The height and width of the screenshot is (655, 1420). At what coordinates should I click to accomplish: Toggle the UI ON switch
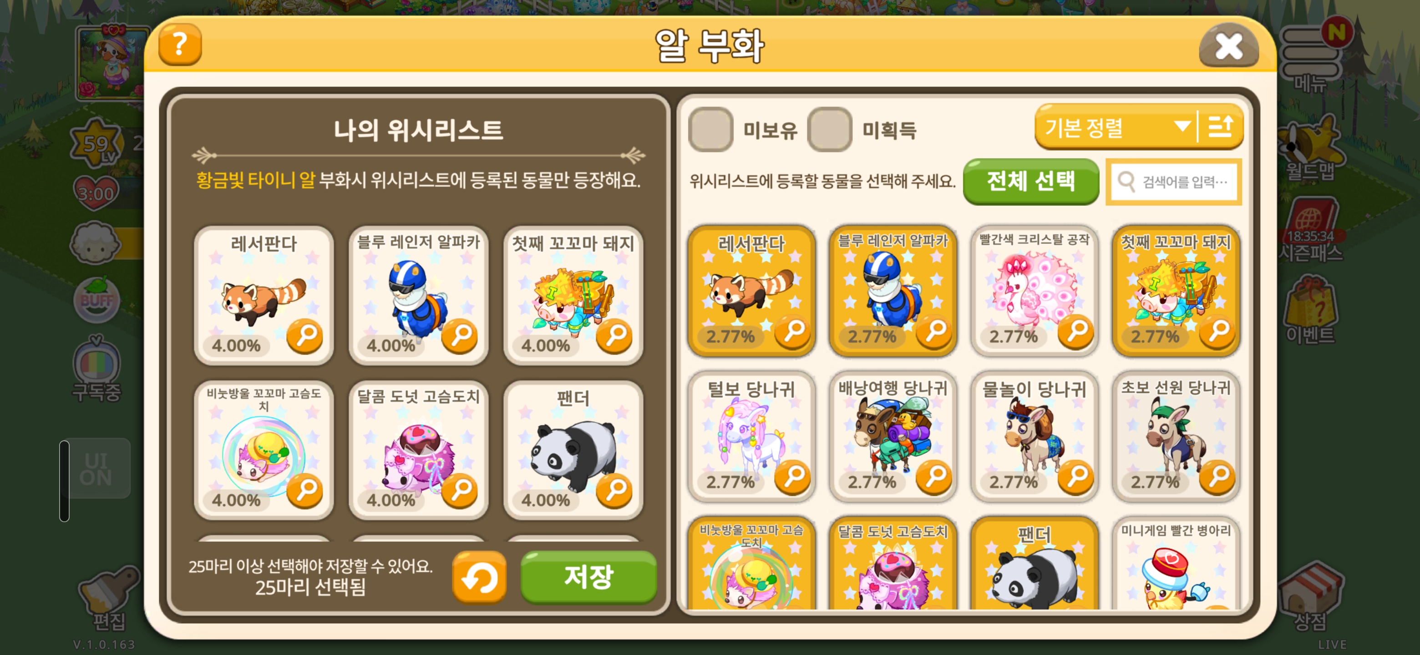(x=96, y=469)
